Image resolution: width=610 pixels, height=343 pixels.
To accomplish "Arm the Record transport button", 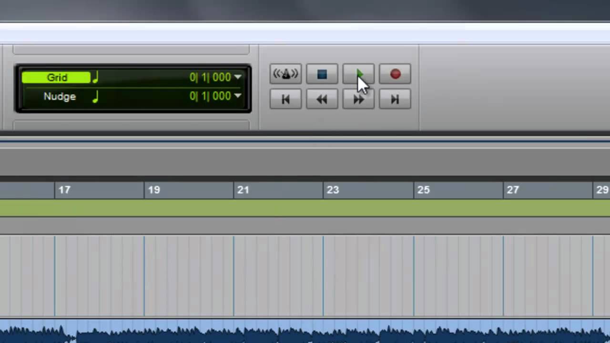I will pyautogui.click(x=395, y=74).
